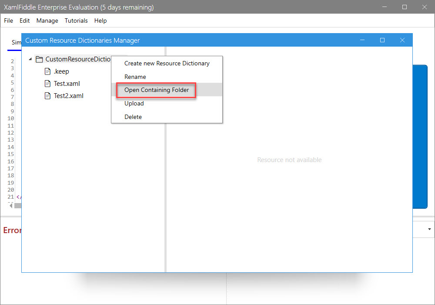Open the Help menu

point(100,20)
